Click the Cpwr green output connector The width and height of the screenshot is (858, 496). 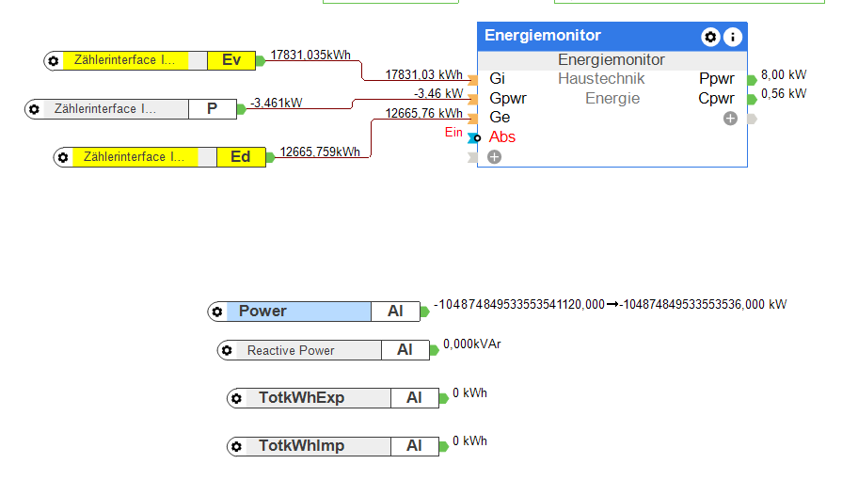751,99
